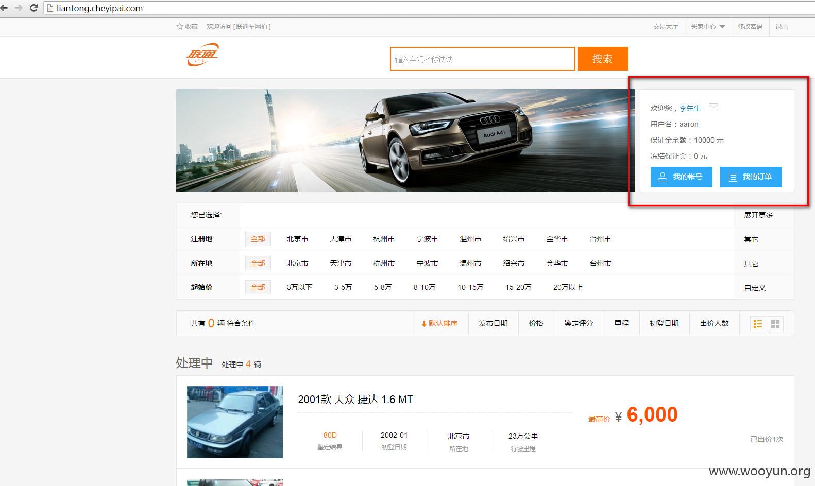Filter price by 3-5万
The height and width of the screenshot is (486, 815).
coord(343,287)
